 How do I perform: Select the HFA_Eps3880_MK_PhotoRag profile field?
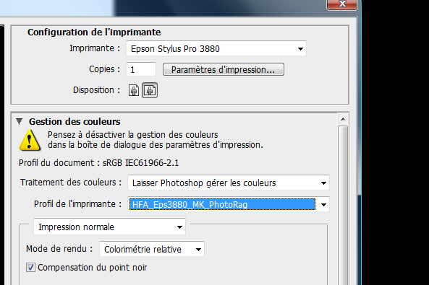coord(222,204)
